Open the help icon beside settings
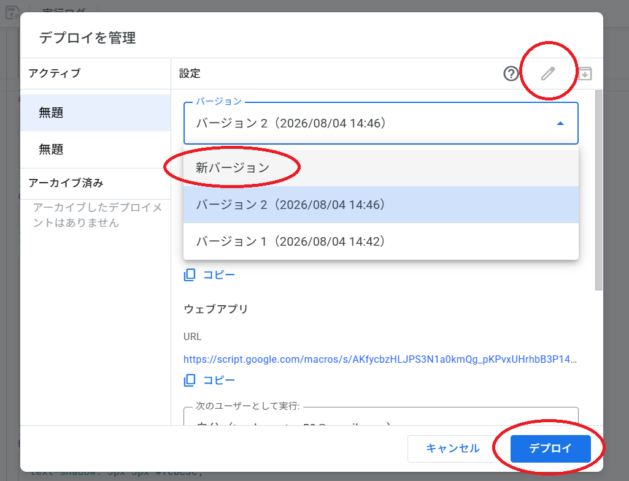This screenshot has height=481, width=629. pos(511,74)
